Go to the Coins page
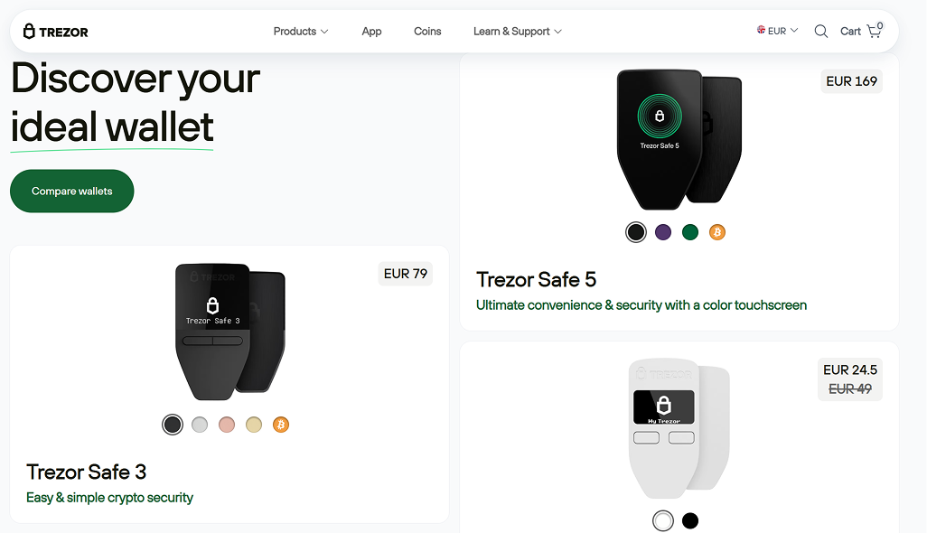This screenshot has height=533, width=927. pyautogui.click(x=427, y=32)
